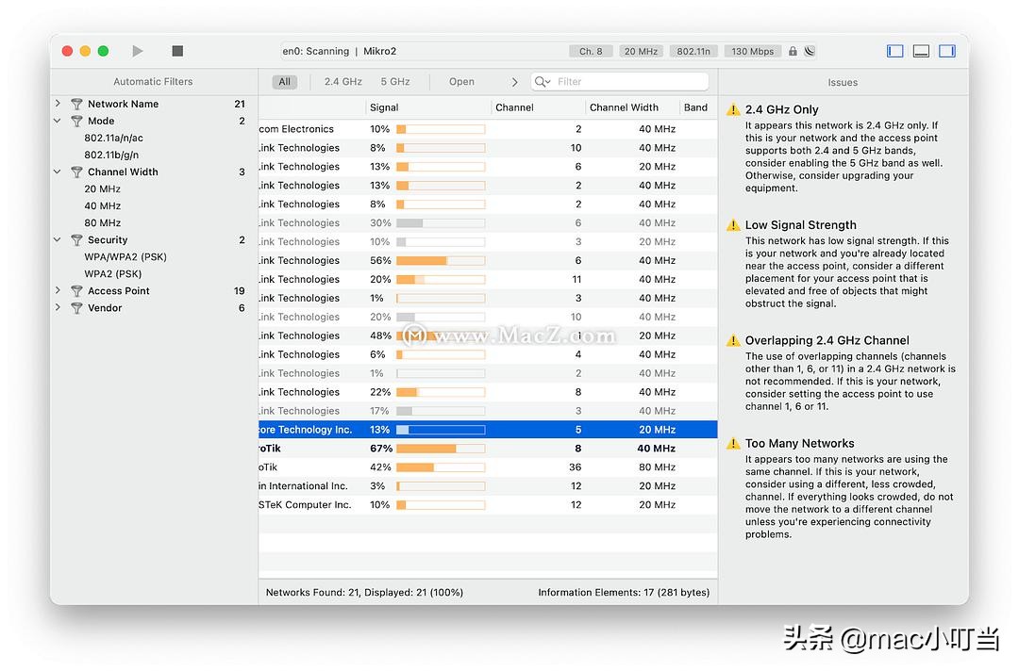Click the 130 Mbps status badge
Screen dimensions: 1019x671
point(752,51)
